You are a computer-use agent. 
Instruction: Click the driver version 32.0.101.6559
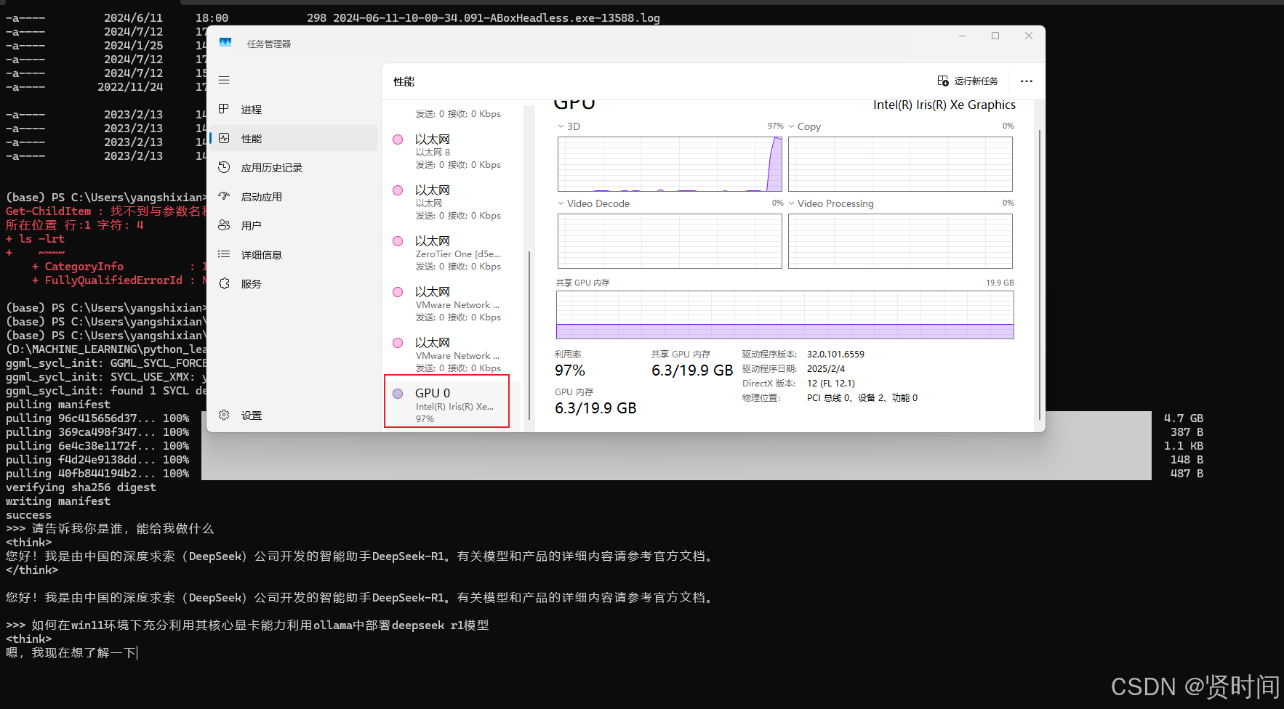pos(835,354)
